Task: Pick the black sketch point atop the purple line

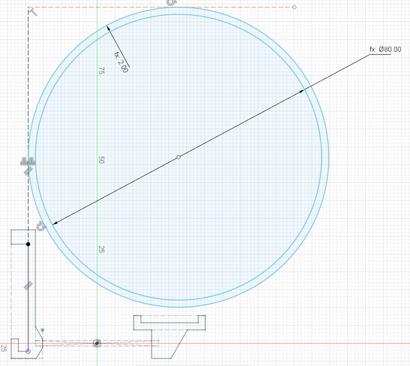Action: point(28,244)
